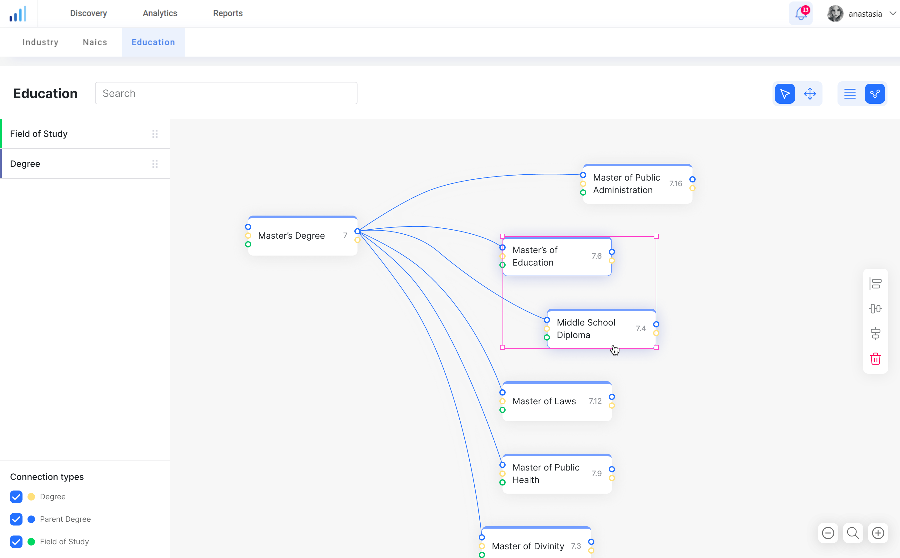Select the Master's of Education node
The image size is (900, 558).
(557, 256)
